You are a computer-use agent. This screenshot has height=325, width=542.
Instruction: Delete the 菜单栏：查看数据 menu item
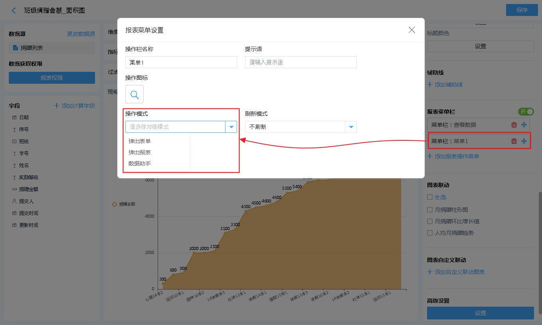(x=514, y=125)
